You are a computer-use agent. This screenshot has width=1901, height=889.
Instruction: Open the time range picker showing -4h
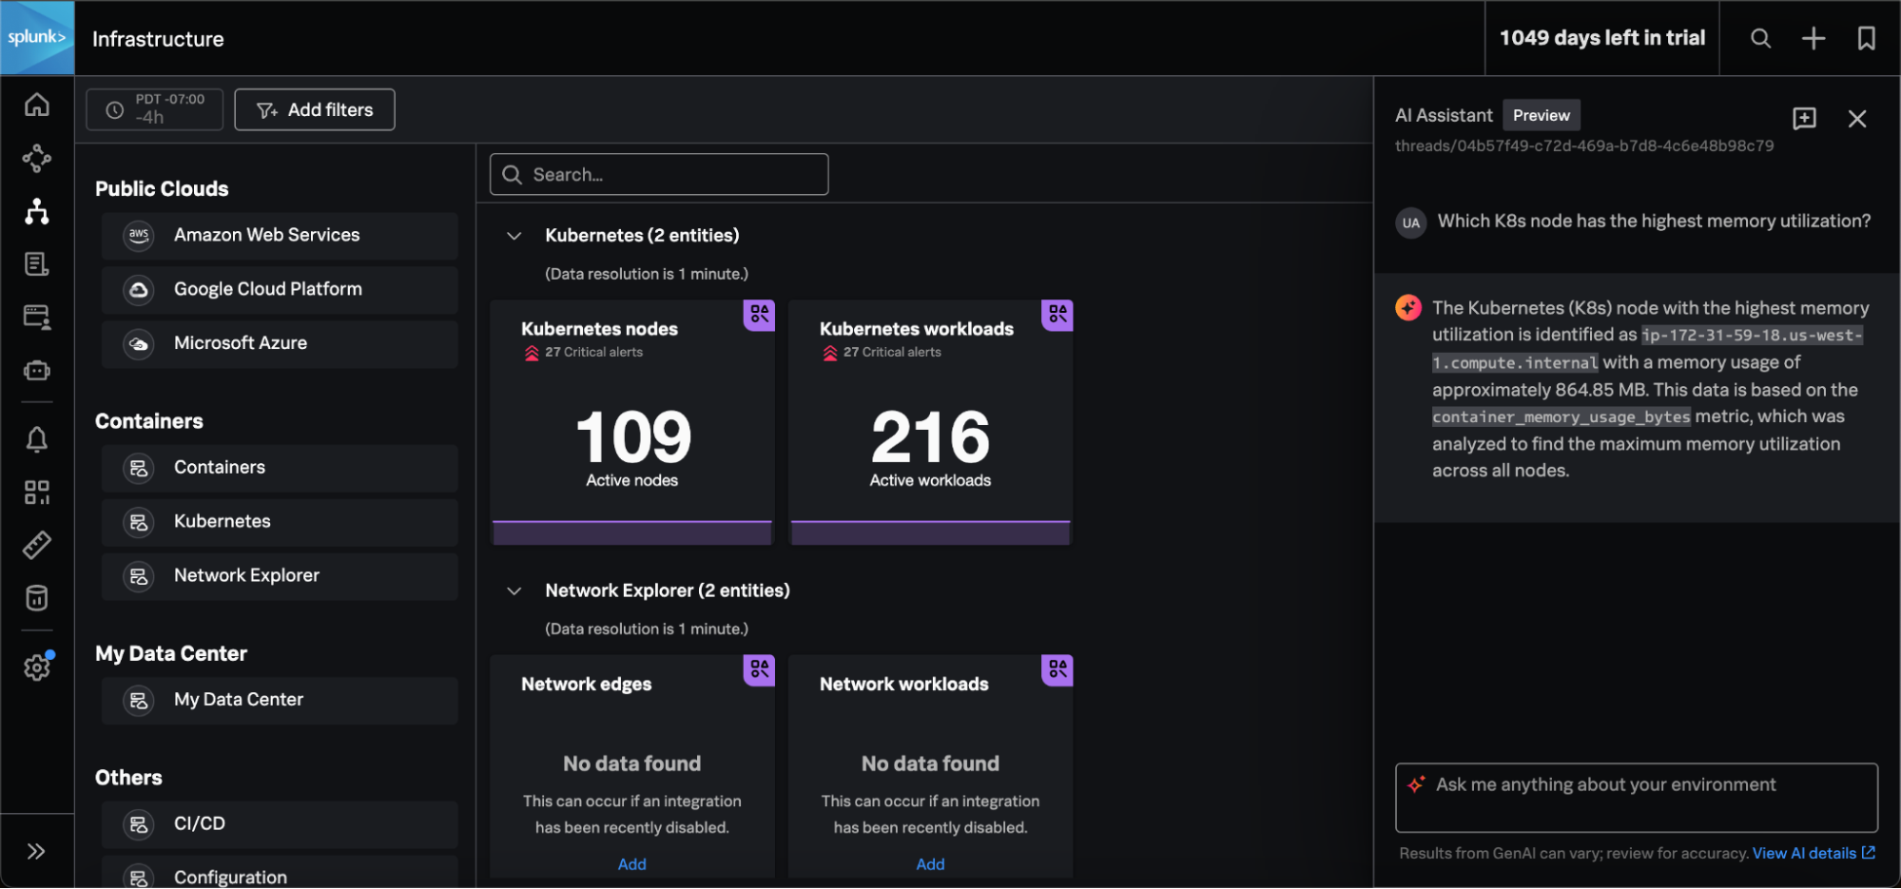[155, 109]
